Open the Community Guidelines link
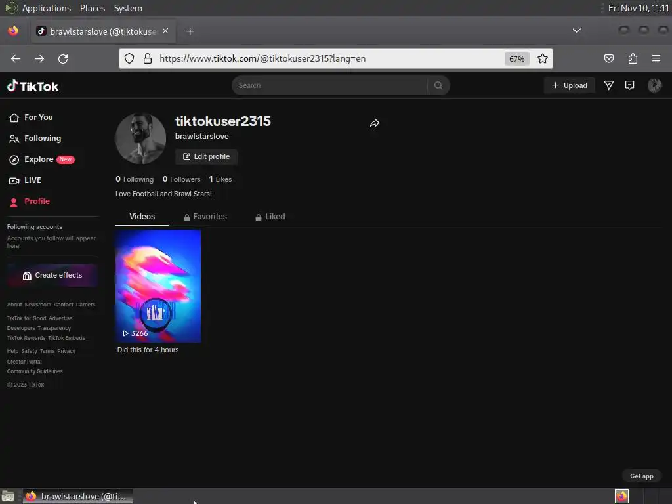The image size is (672, 504). (35, 371)
